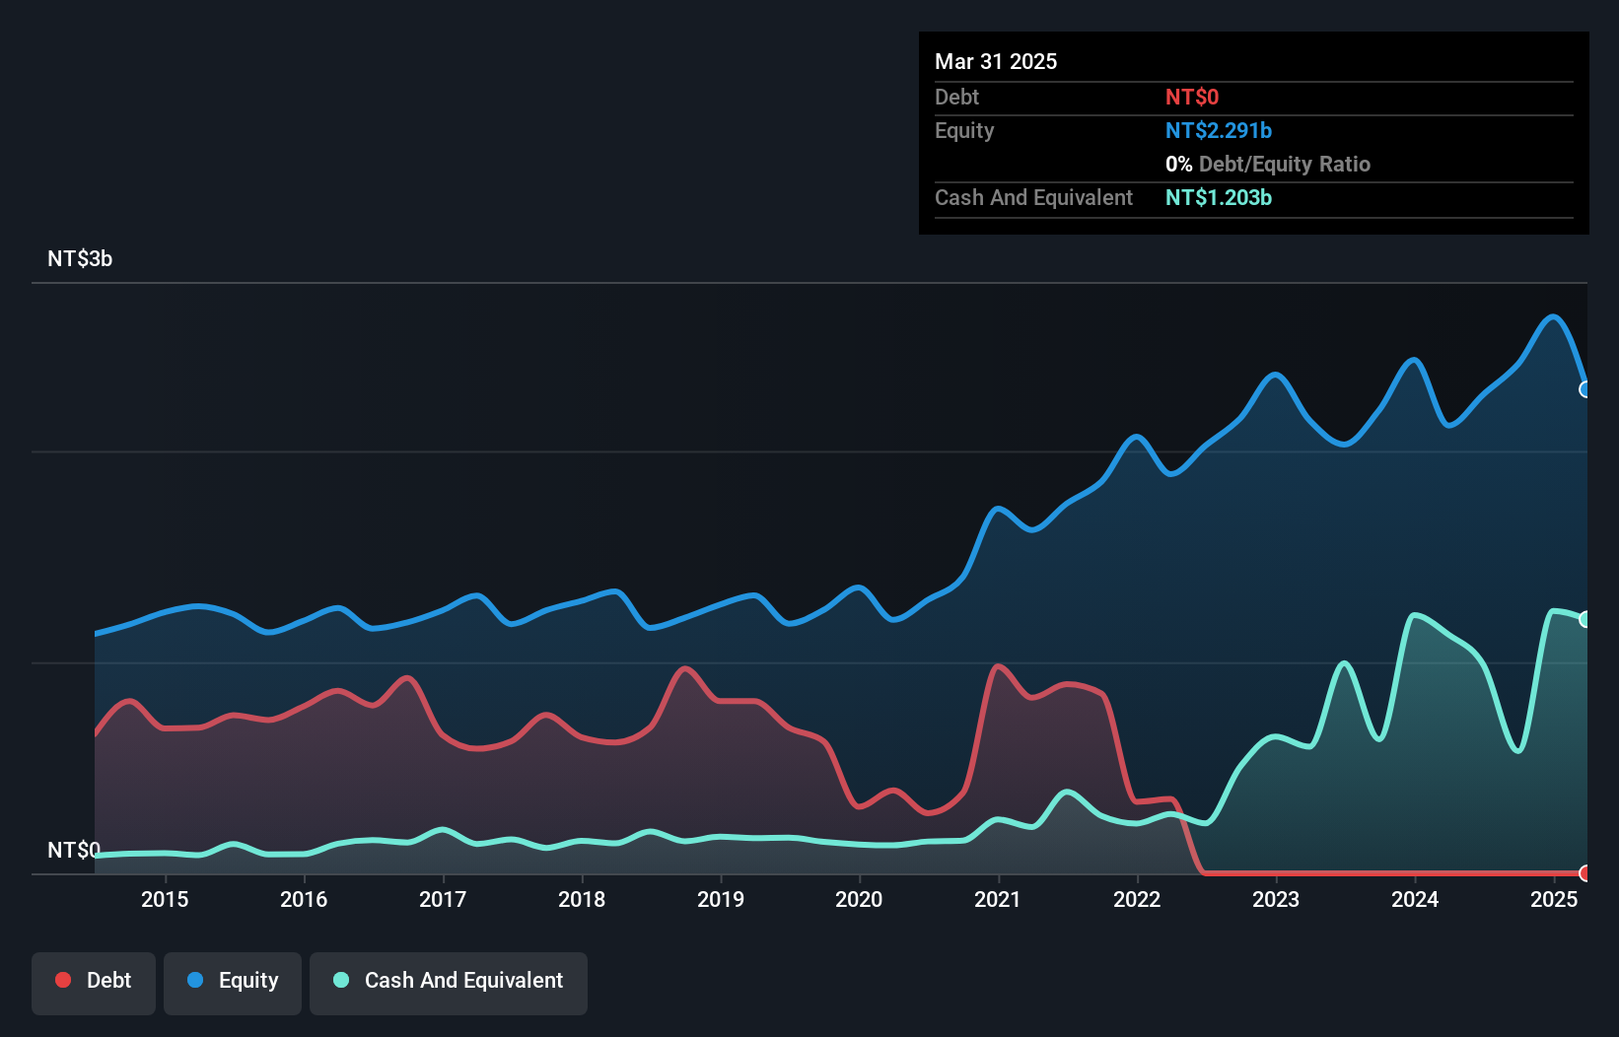Click the 2023 x-axis label

(1276, 899)
